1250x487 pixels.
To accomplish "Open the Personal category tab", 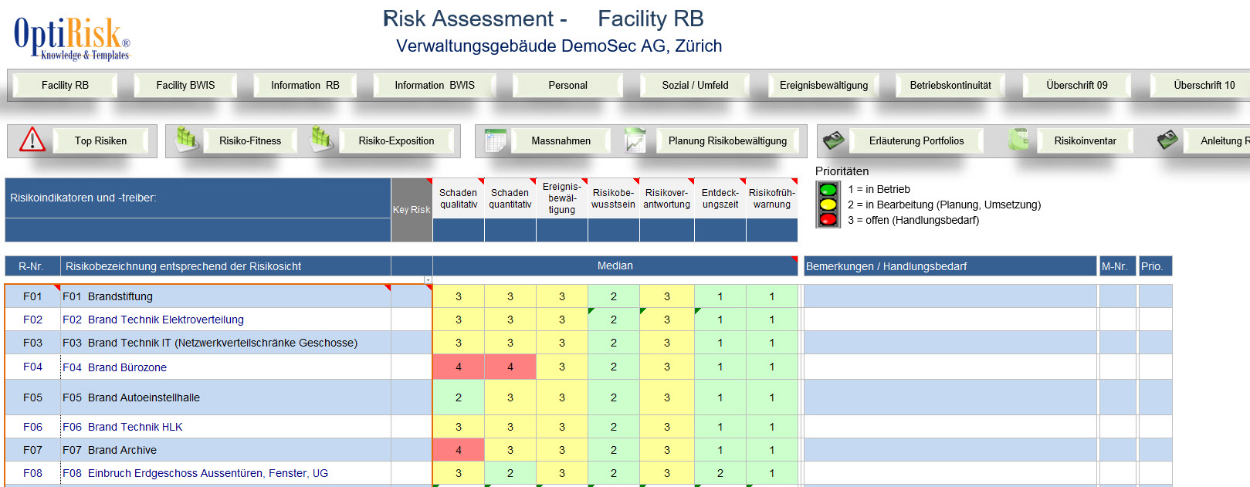I will (x=567, y=85).
